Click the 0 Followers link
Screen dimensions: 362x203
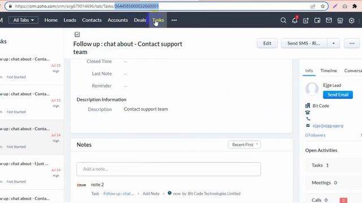click(x=315, y=135)
